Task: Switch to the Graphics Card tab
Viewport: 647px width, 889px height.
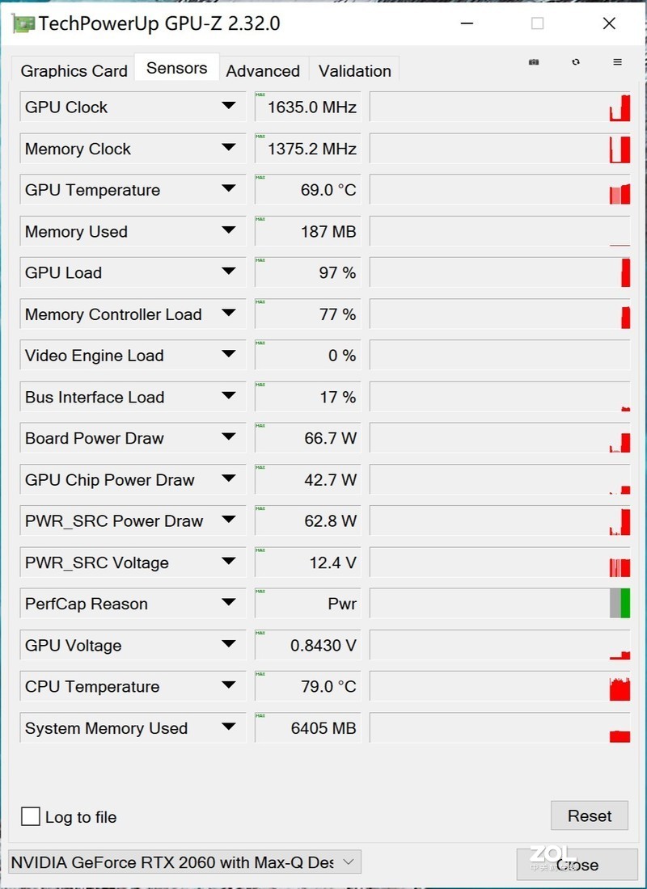Action: click(x=73, y=71)
